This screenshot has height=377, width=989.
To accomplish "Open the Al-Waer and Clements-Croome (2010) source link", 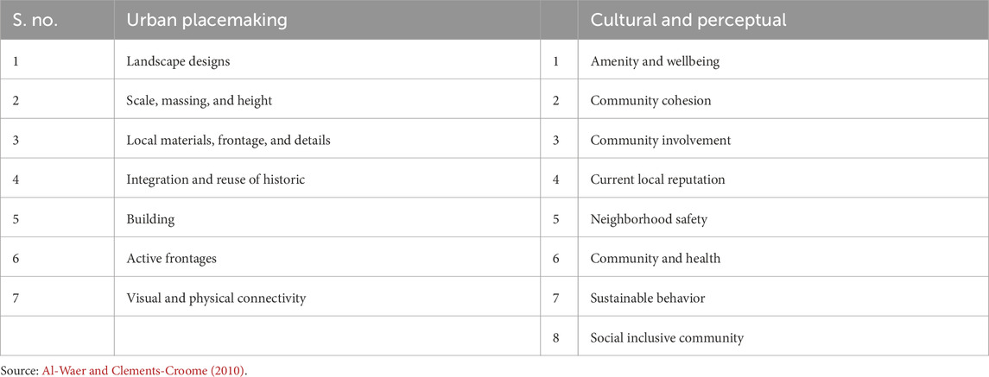I will [143, 370].
